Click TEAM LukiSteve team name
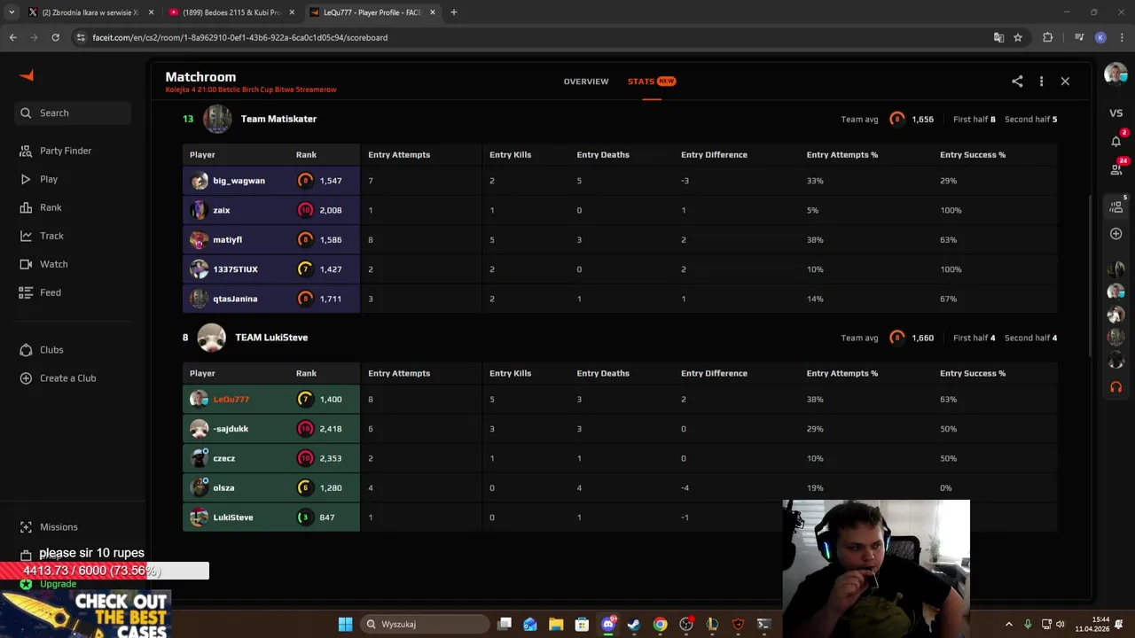Screen dimensions: 1135x638 pos(271,338)
